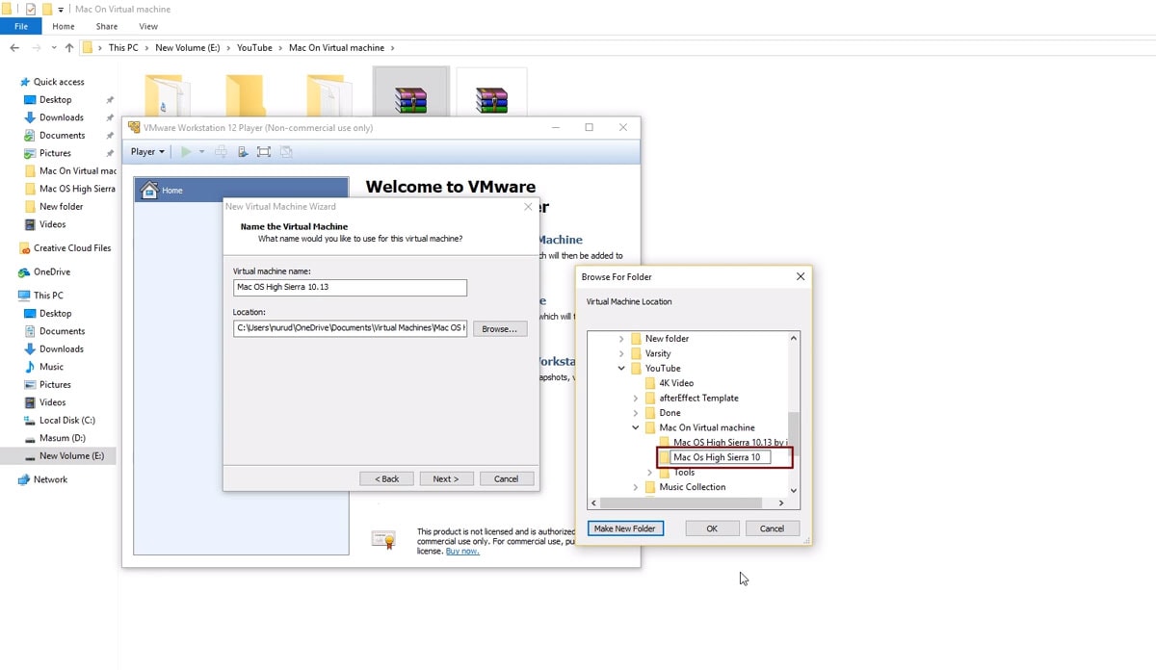Open recent locations dropdown in Explorer navigation
Screen dimensions: 1156x670
click(54, 48)
